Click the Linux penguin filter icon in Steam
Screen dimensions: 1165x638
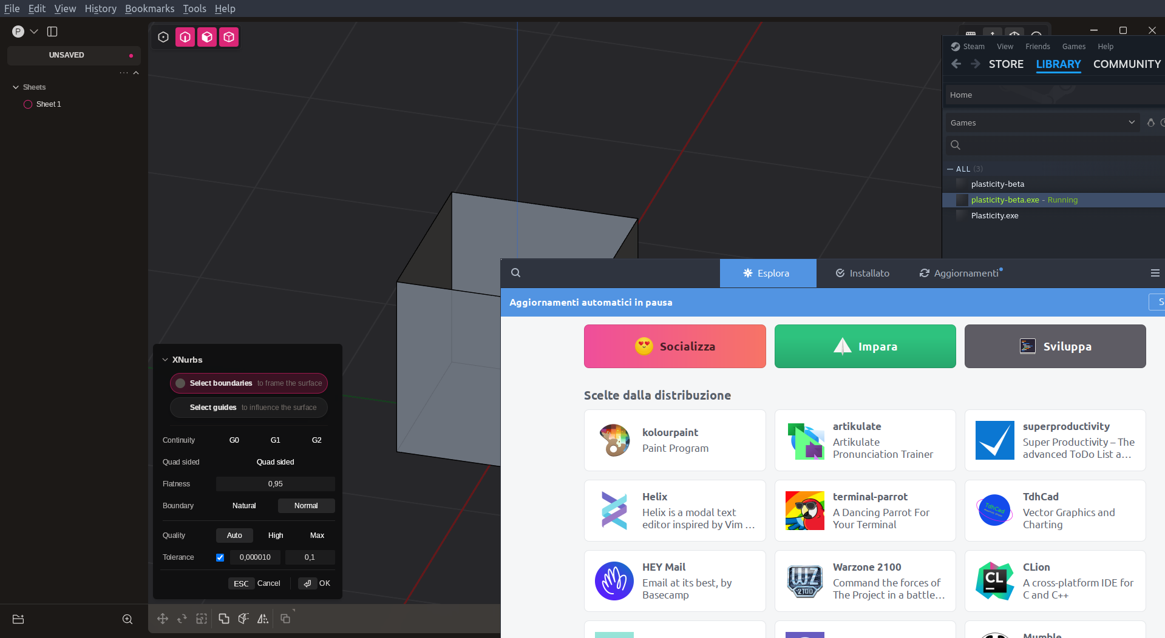coord(1150,123)
